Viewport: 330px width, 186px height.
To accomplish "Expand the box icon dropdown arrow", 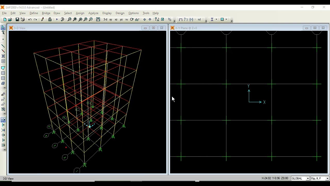I will tap(226, 19).
